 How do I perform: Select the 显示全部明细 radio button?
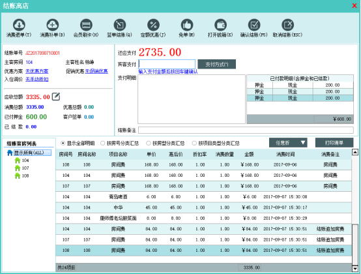(x=63, y=144)
